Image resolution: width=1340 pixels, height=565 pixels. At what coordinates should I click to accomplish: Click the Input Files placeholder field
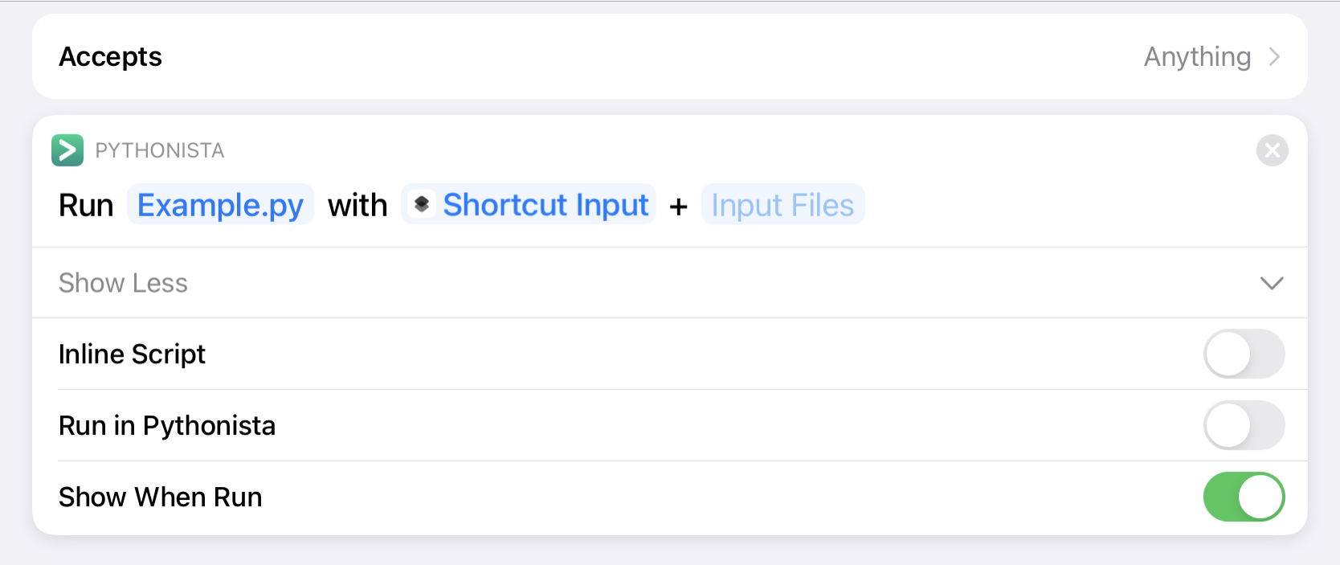(x=782, y=205)
